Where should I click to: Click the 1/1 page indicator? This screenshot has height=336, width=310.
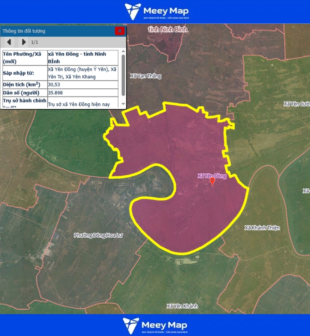[35, 42]
